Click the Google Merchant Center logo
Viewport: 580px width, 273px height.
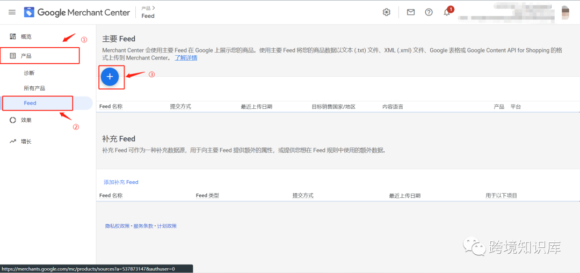click(x=77, y=12)
